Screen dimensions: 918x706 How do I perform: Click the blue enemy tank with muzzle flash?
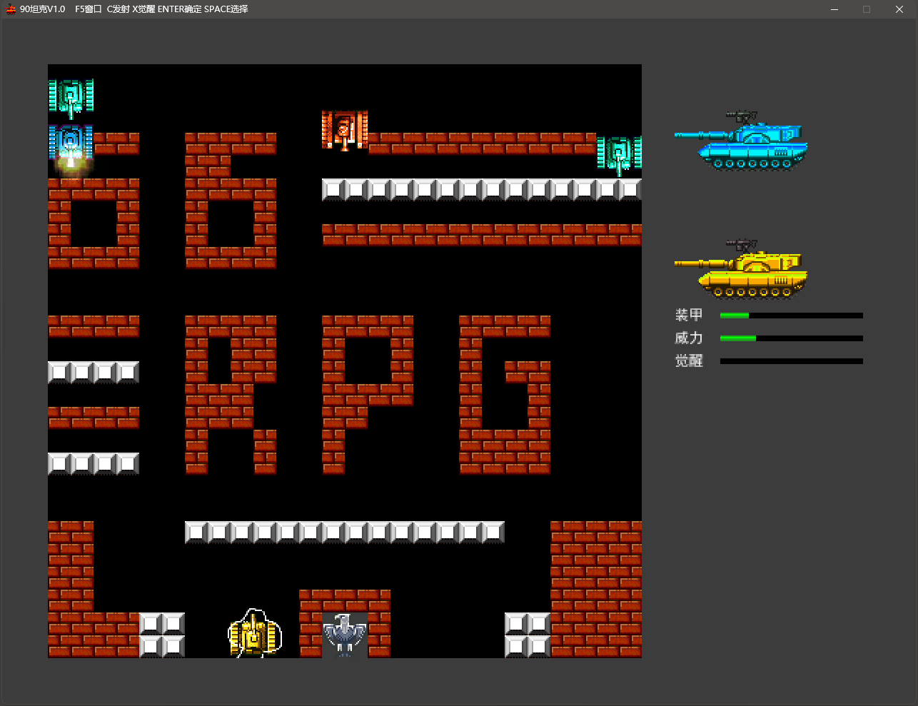[71, 146]
